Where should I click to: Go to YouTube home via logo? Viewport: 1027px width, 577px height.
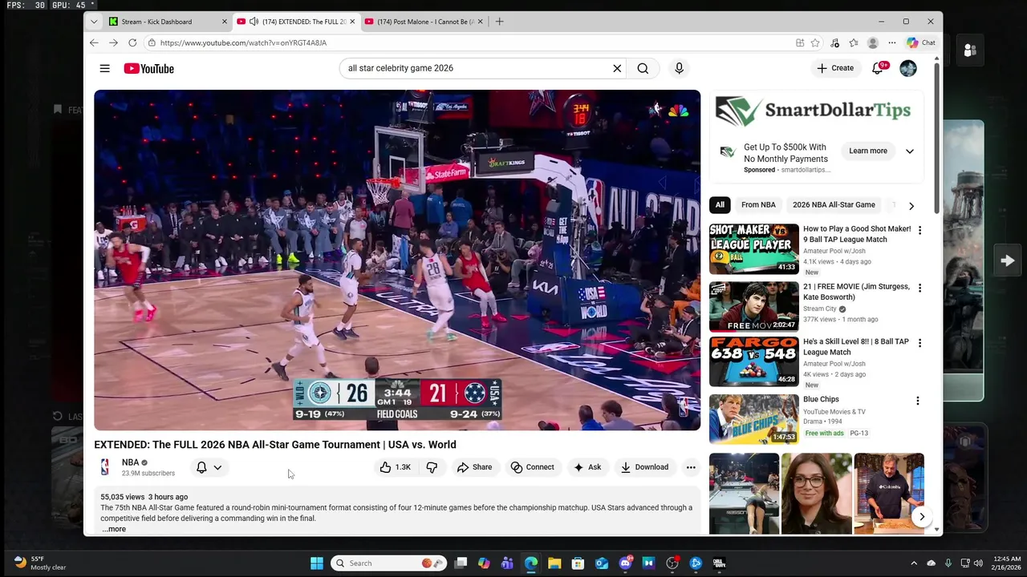(x=148, y=68)
